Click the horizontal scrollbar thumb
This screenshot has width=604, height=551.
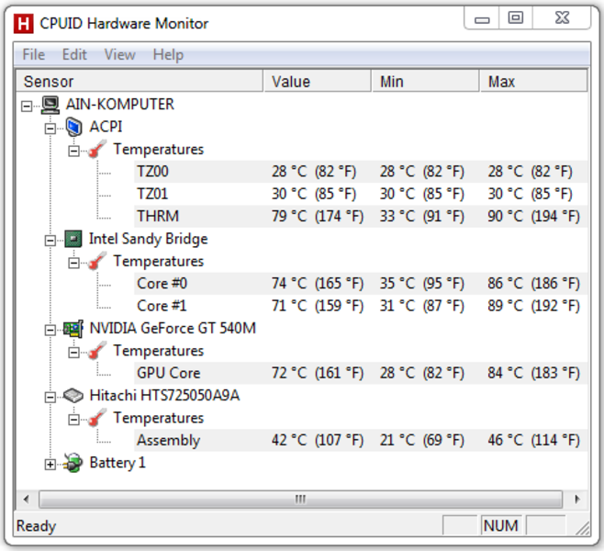point(300,500)
